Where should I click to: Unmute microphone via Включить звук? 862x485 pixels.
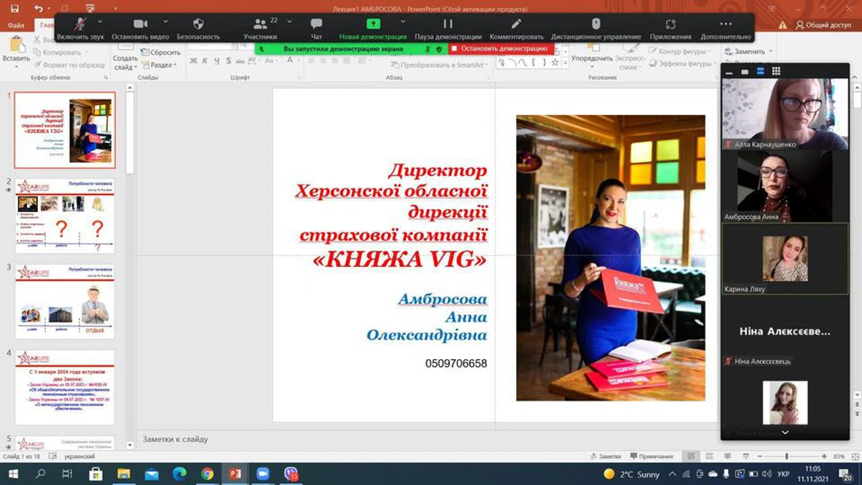(80, 29)
